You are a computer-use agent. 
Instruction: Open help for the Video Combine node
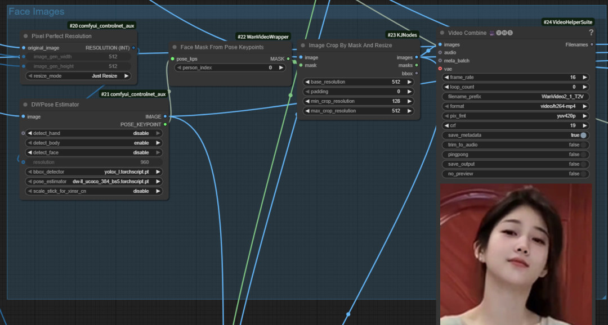click(591, 33)
